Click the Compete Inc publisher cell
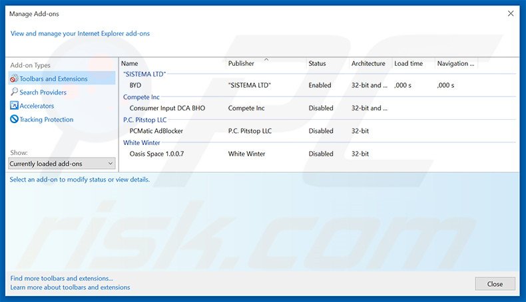The height and width of the screenshot is (302, 526). coord(246,108)
